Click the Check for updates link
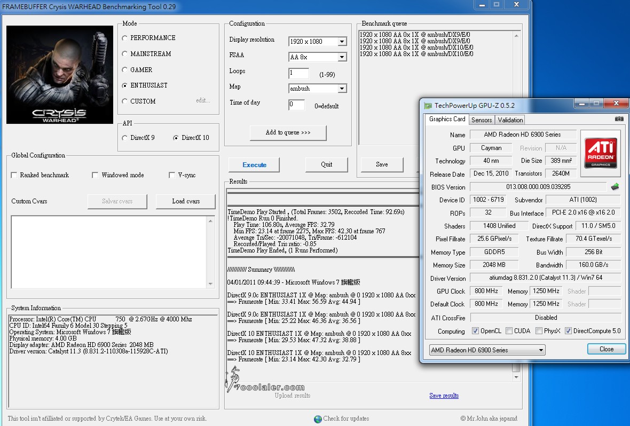This screenshot has height=426, width=630. (x=346, y=419)
